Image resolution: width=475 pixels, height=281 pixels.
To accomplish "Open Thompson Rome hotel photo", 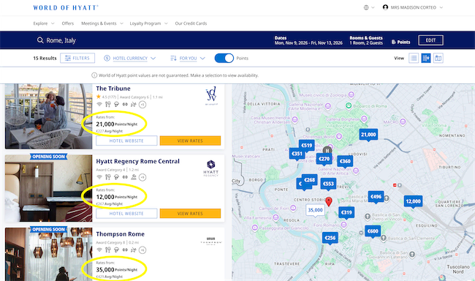I will pos(48,255).
